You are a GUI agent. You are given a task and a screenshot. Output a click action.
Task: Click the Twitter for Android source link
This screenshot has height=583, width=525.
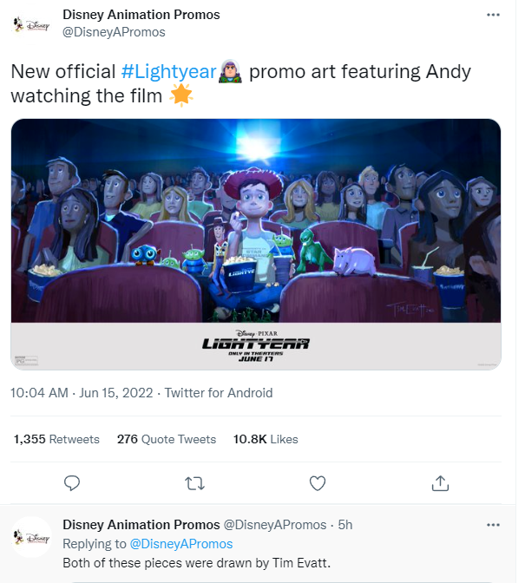(219, 393)
